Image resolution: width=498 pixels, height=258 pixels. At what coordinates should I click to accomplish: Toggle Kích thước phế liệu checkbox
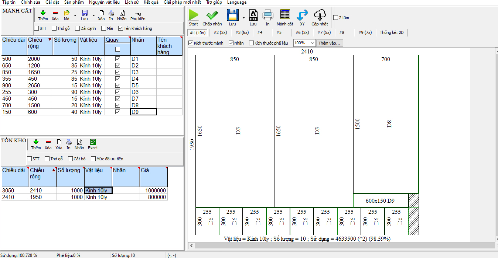pyautogui.click(x=252, y=43)
